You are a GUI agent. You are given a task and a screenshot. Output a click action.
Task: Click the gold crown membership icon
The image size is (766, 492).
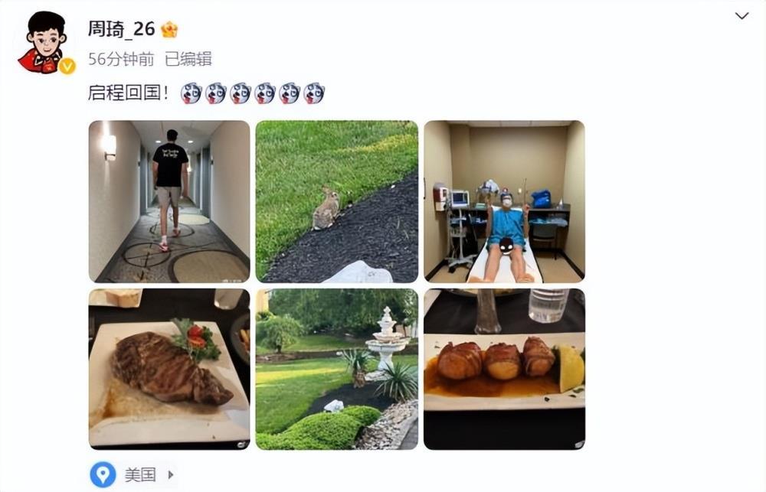[169, 30]
